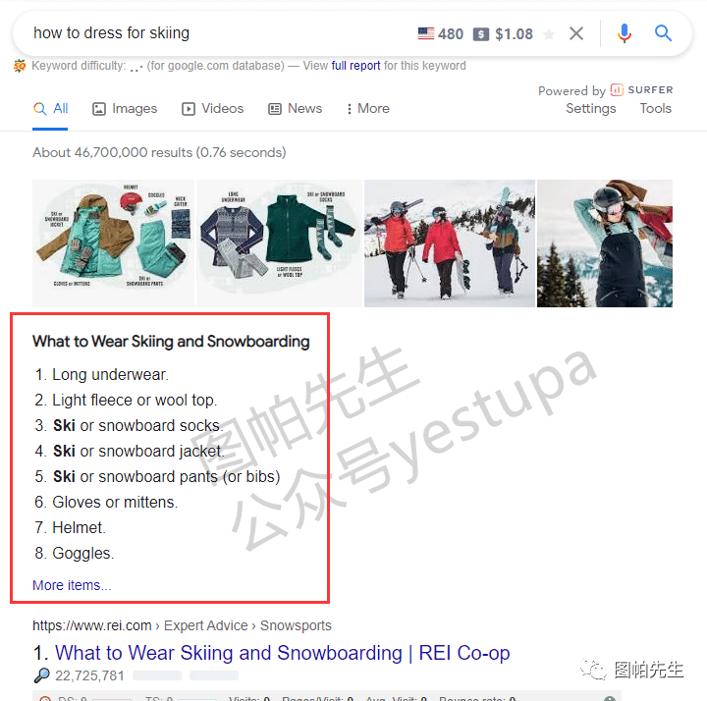
Task: Click the microphone voice search icon
Action: (x=625, y=33)
